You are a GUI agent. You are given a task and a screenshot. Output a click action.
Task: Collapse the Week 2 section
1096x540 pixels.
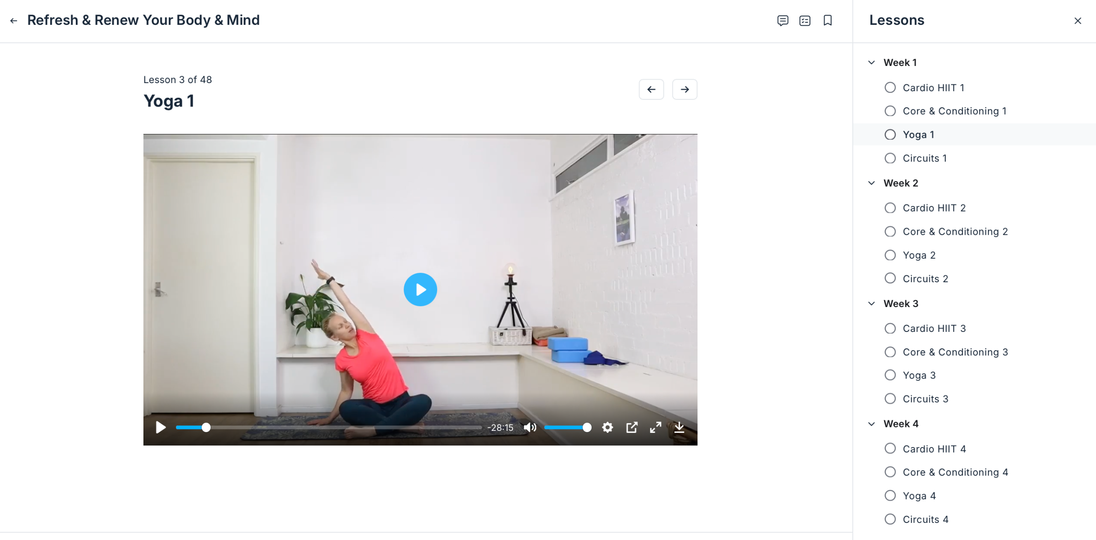point(871,183)
